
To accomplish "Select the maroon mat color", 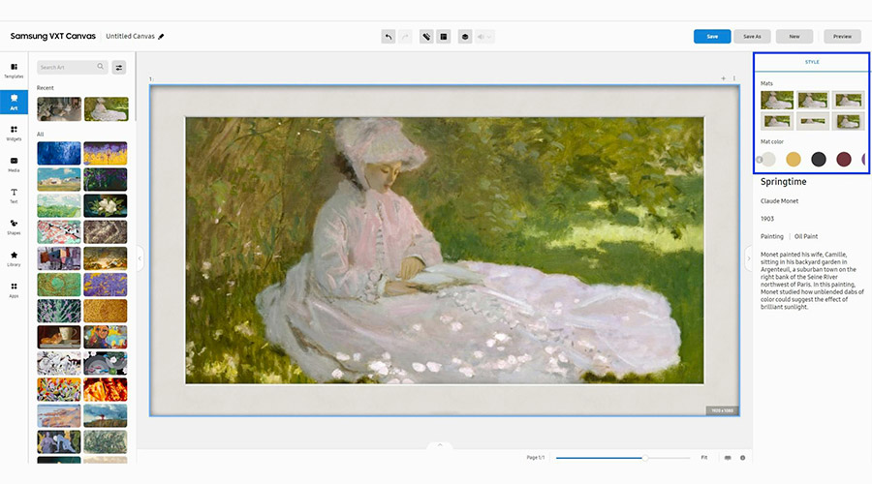I will [844, 160].
